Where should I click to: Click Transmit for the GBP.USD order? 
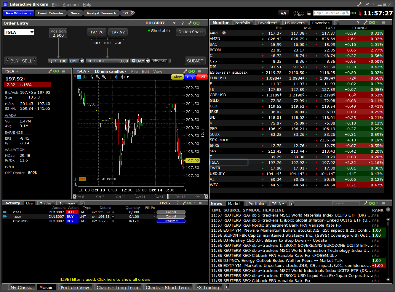point(171,221)
